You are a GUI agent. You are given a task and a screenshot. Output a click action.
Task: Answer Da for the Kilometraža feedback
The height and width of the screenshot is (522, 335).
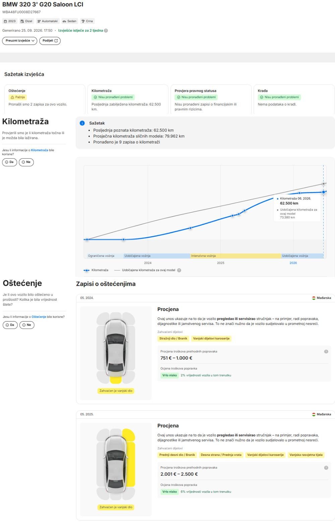(x=9, y=162)
